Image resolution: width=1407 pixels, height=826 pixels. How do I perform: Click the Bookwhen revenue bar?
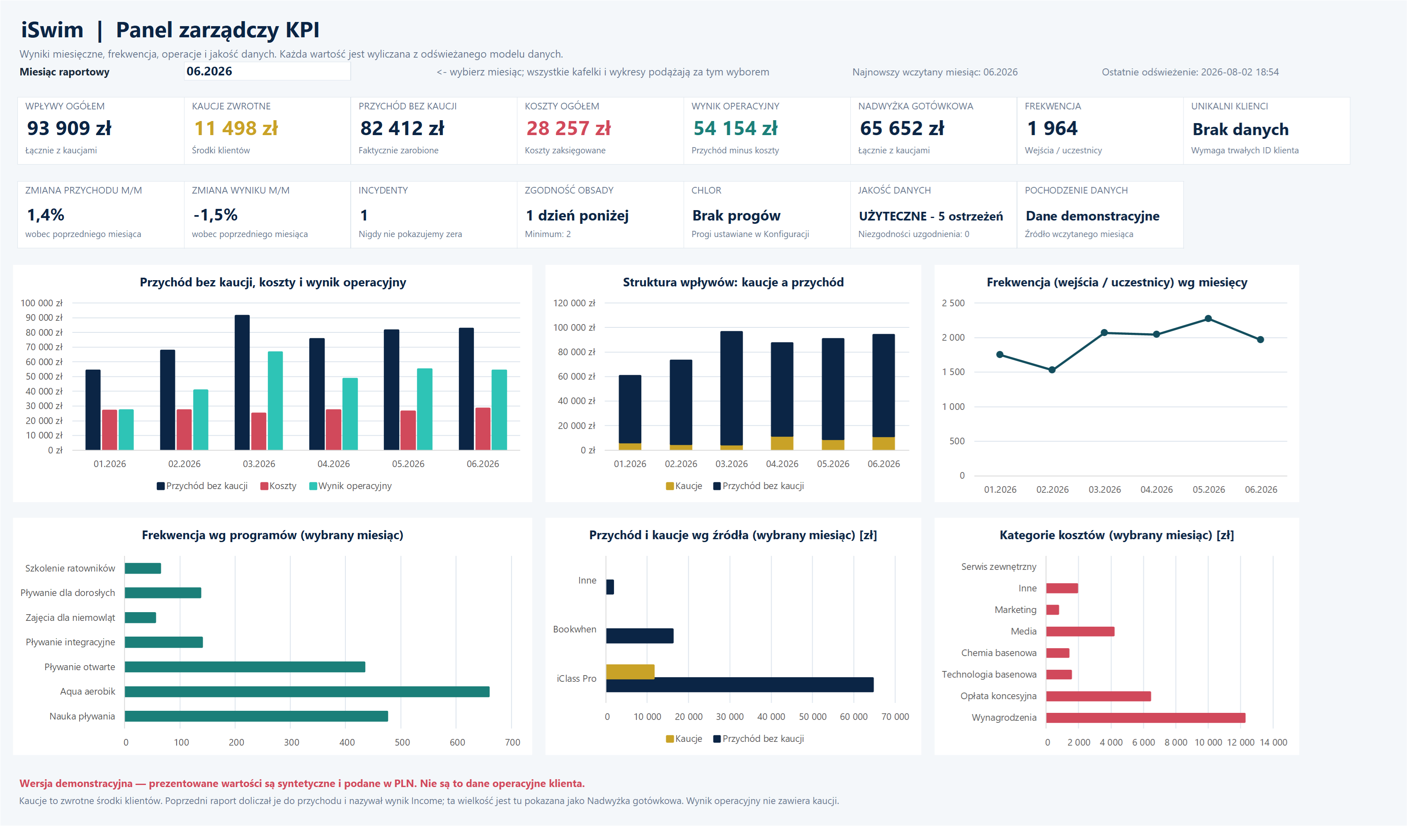click(640, 636)
